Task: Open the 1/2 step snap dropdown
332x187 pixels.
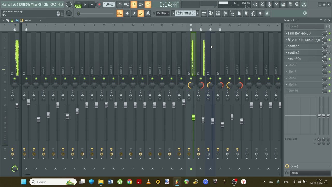Action: 163,13
